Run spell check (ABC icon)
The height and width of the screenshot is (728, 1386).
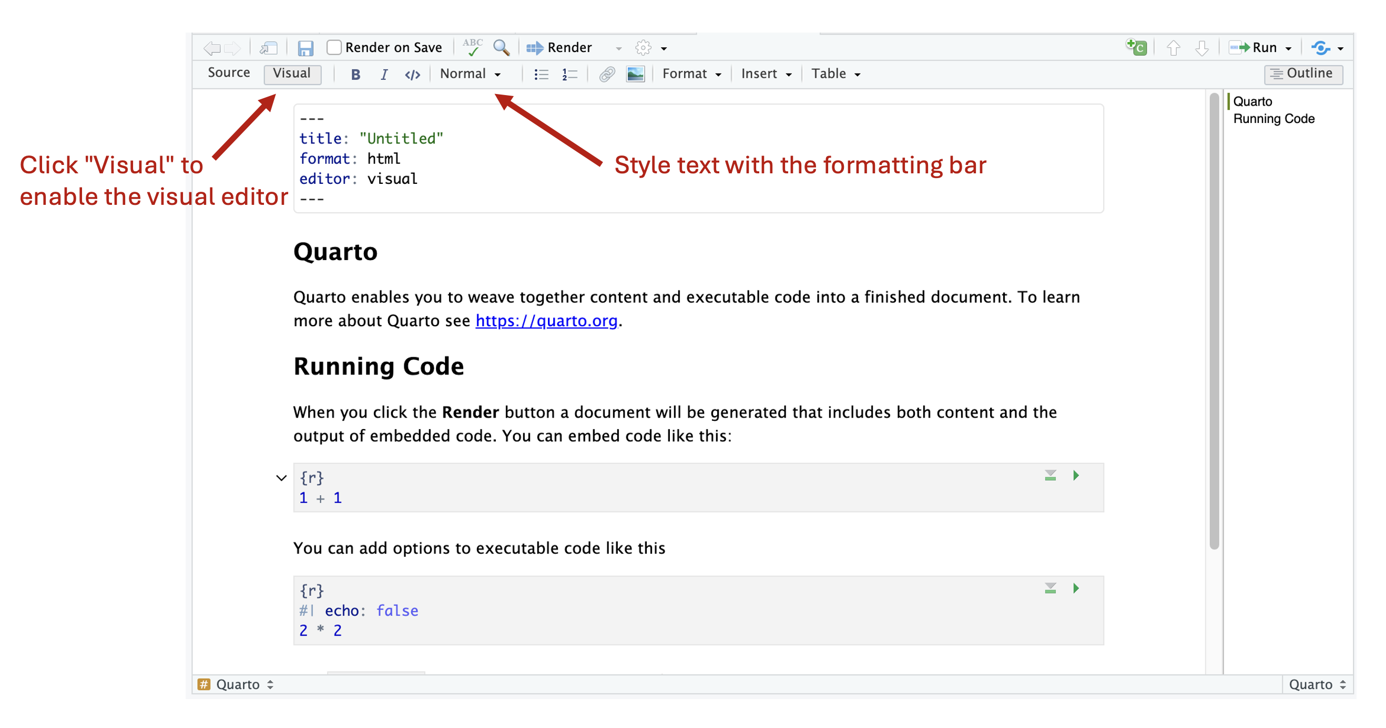pyautogui.click(x=472, y=47)
